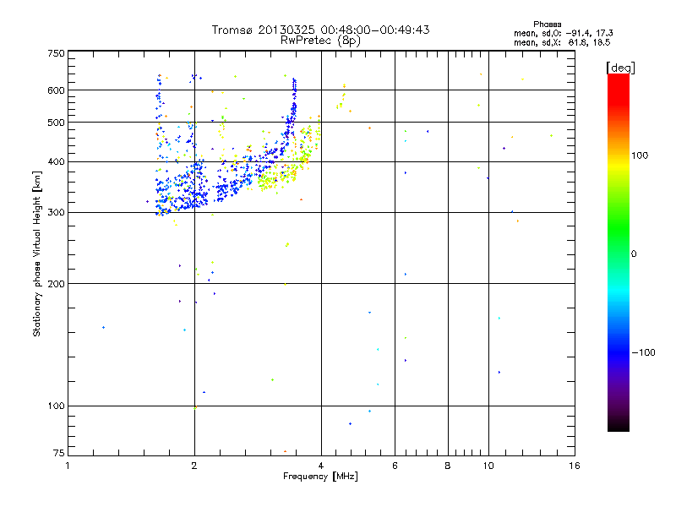Screen dimensions: 676x507
Task: Click the plot title 'Tromsø 20130325 00:48:00-00:49:43'
Action: [x=320, y=30]
